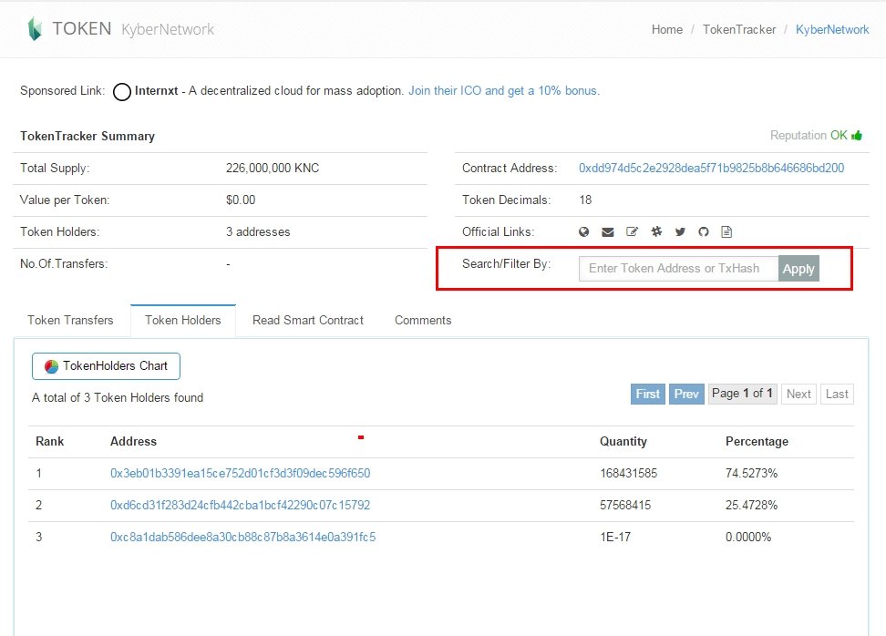The width and height of the screenshot is (886, 636).
Task: Click the Prev page button
Action: click(x=686, y=394)
